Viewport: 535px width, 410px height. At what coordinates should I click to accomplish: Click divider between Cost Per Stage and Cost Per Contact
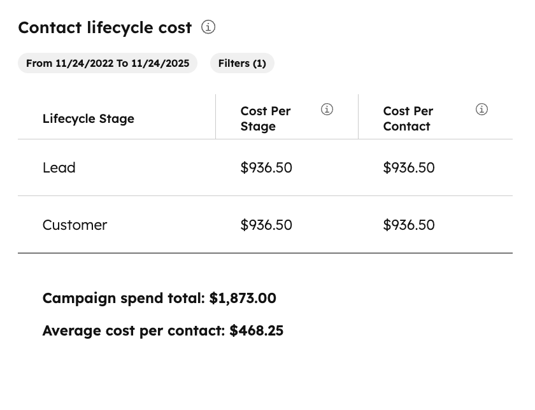359,117
